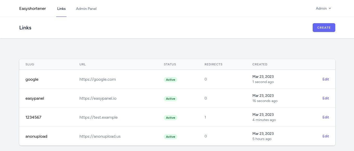This screenshot has width=354, height=151.
Task: Click the Active badge for google
Action: [x=170, y=80]
